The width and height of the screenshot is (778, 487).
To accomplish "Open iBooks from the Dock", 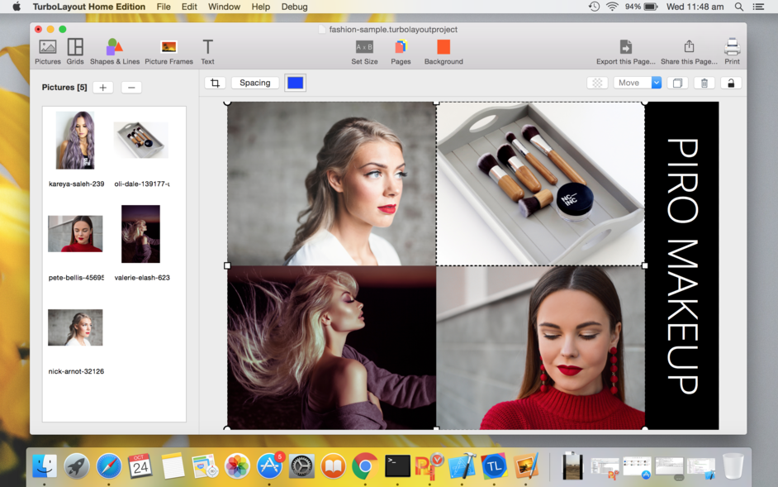I will (x=334, y=466).
